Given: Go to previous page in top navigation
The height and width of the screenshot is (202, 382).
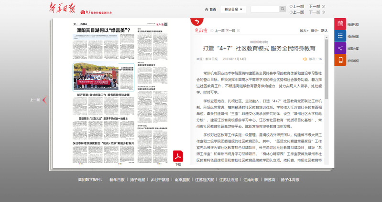Looking at the screenshot, I should (x=296, y=12).
